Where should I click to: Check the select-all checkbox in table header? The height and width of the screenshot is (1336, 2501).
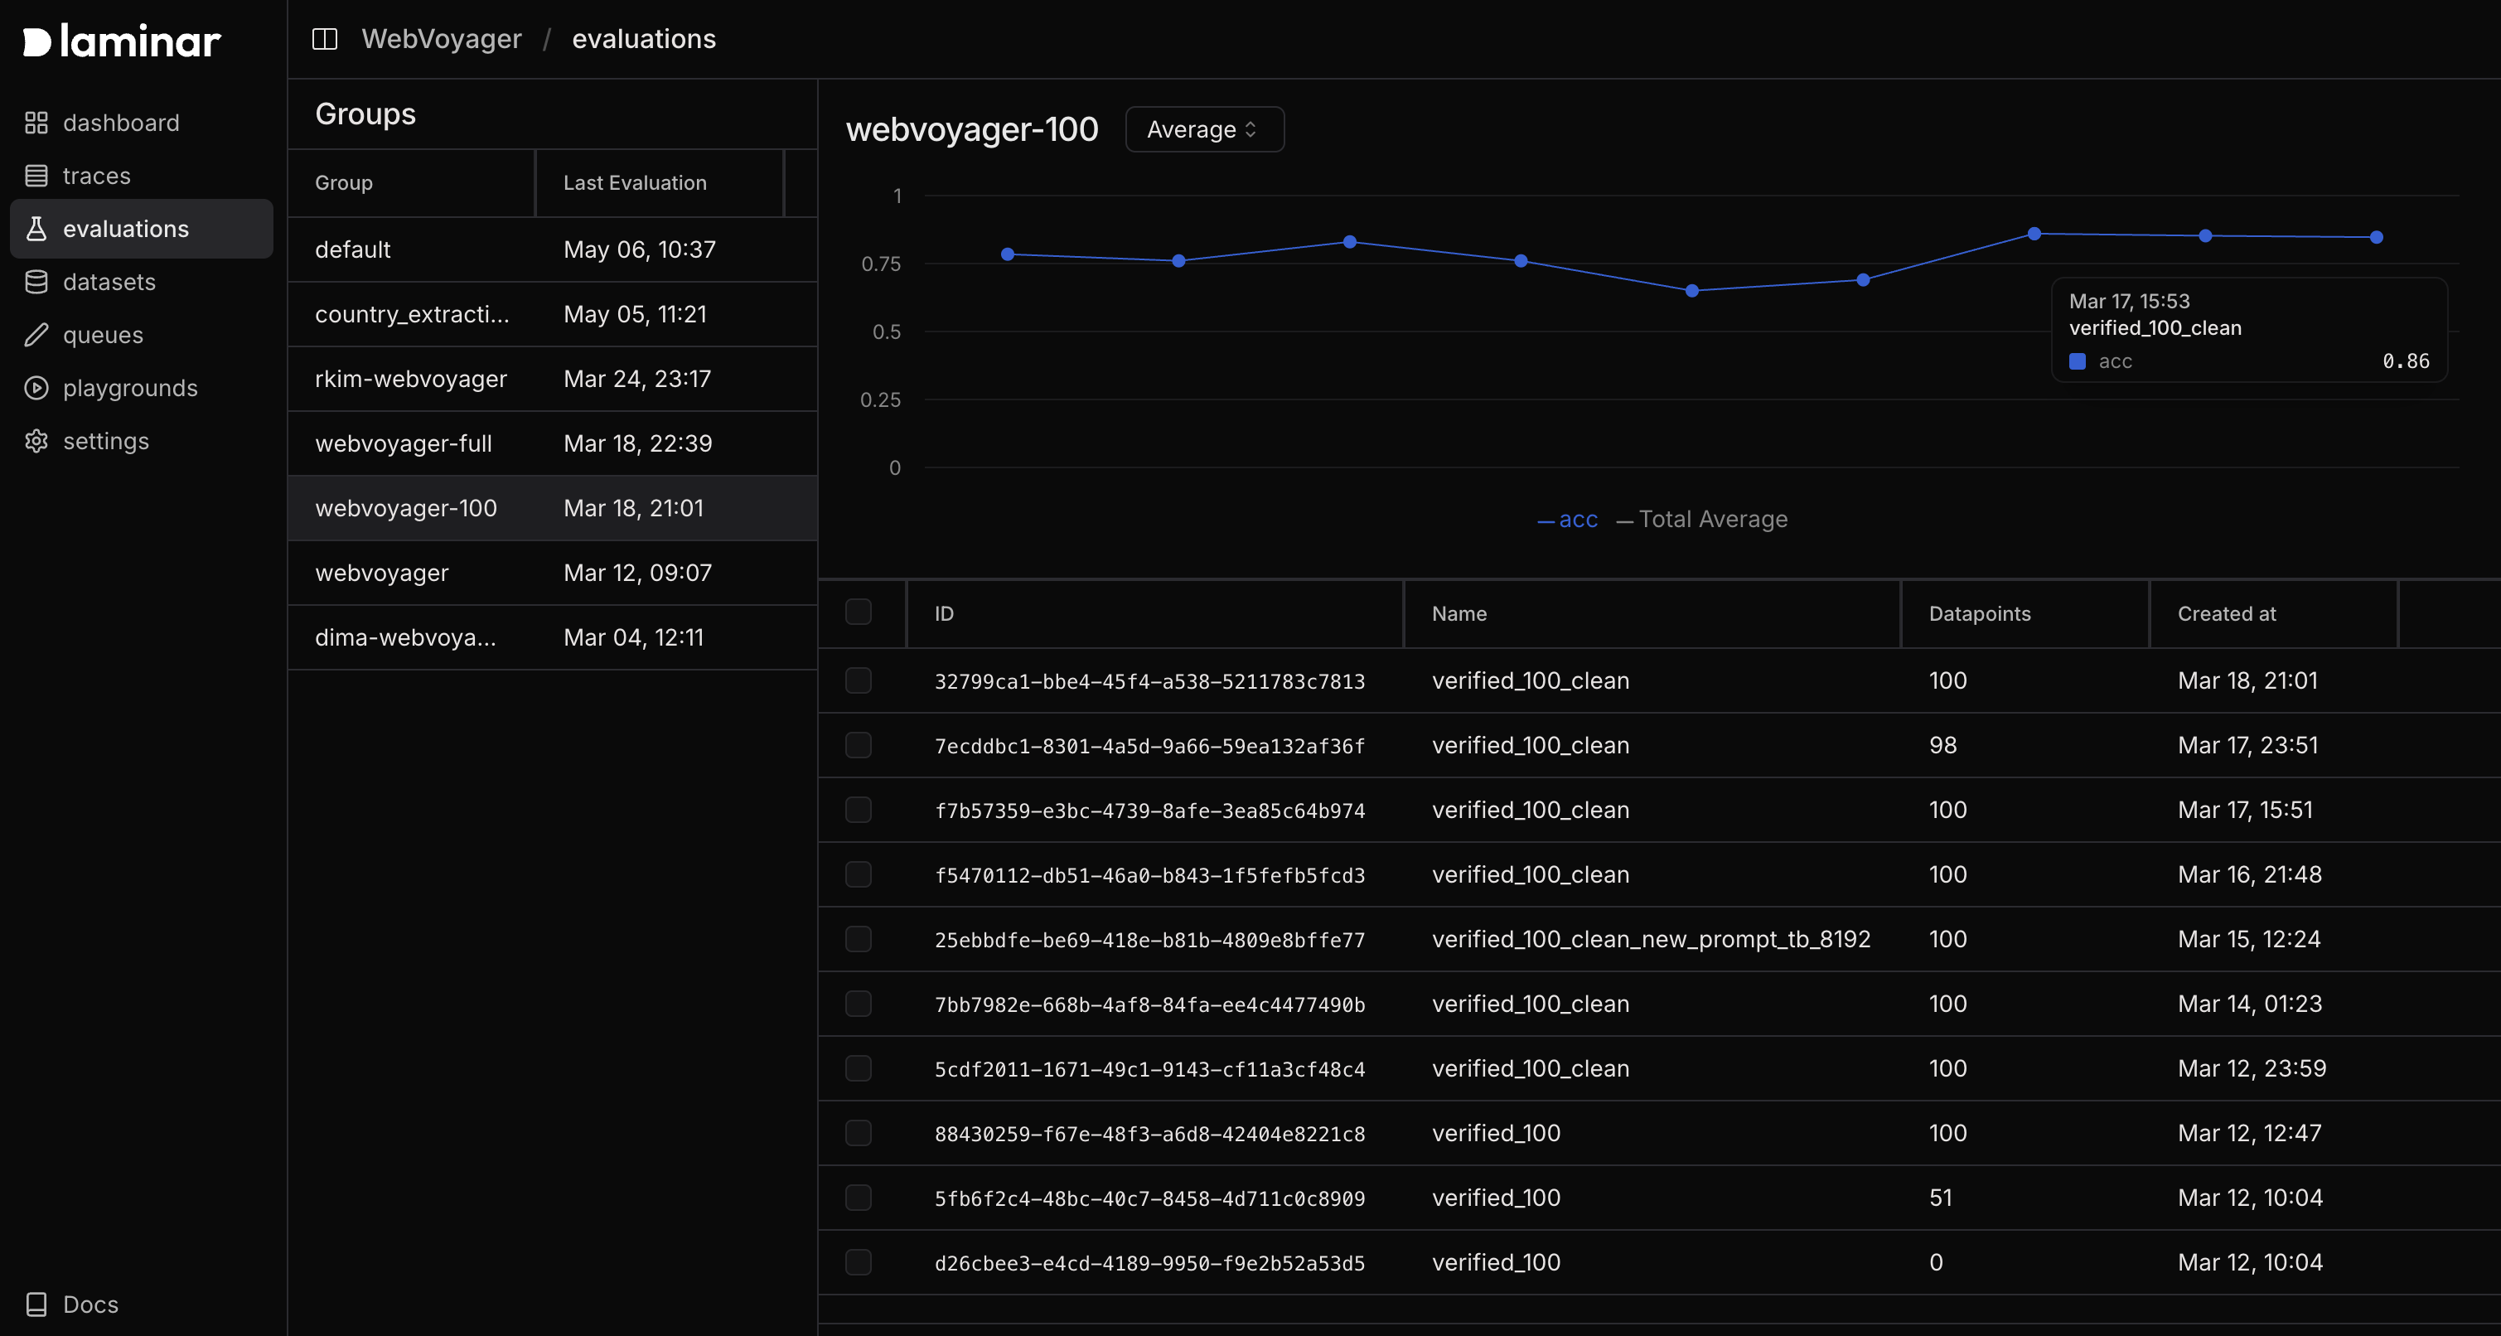[859, 612]
